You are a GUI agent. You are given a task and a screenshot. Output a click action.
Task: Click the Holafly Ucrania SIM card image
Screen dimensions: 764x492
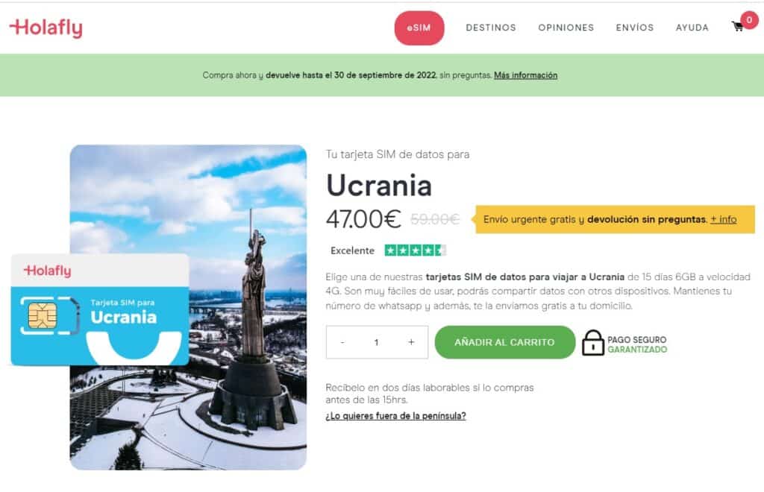click(x=100, y=309)
